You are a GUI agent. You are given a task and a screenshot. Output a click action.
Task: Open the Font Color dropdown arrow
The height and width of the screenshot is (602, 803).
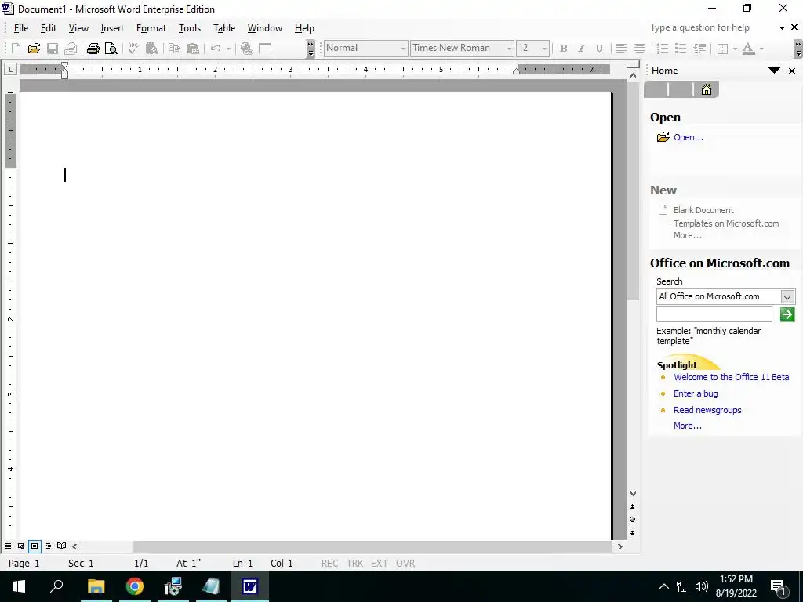(761, 49)
